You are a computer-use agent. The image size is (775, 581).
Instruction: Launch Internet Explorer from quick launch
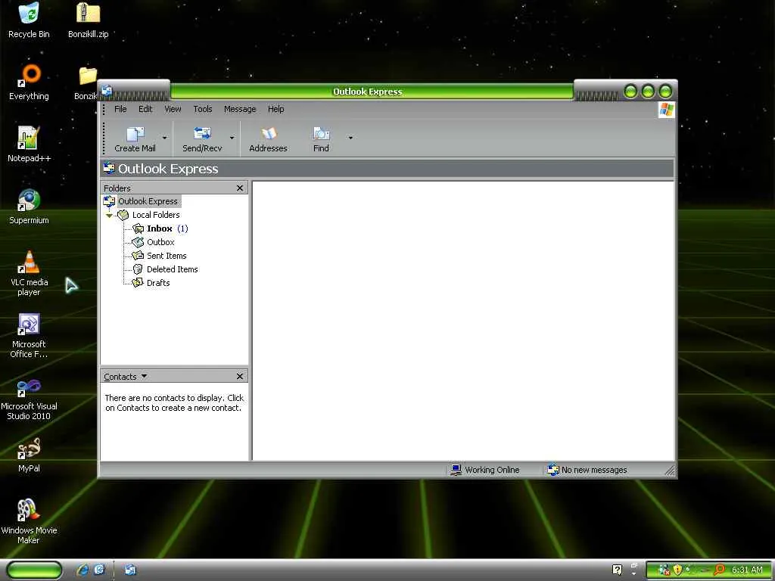pyautogui.click(x=83, y=570)
